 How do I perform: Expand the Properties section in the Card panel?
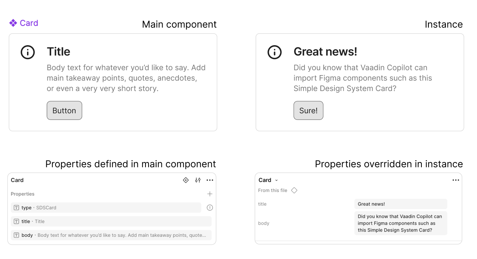pyautogui.click(x=22, y=194)
